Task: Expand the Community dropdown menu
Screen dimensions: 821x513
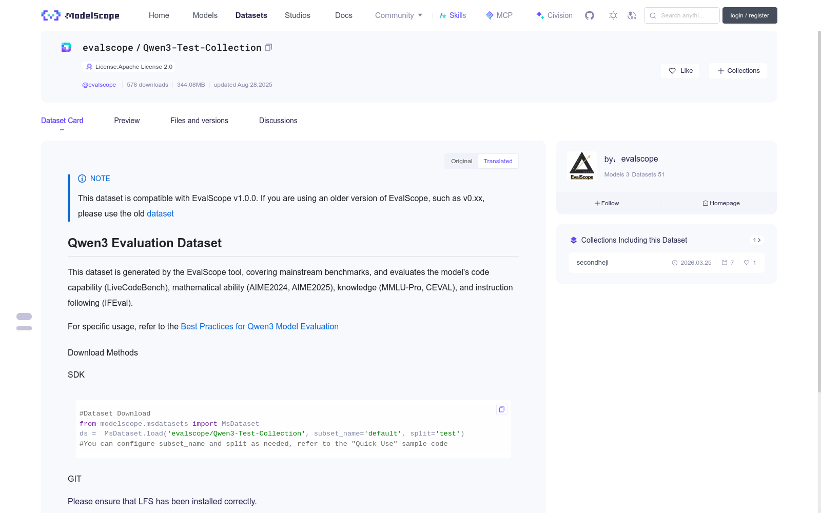Action: pyautogui.click(x=399, y=15)
